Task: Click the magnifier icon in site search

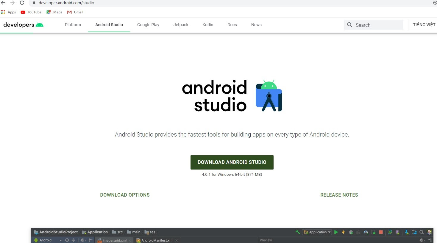Action: pos(350,25)
